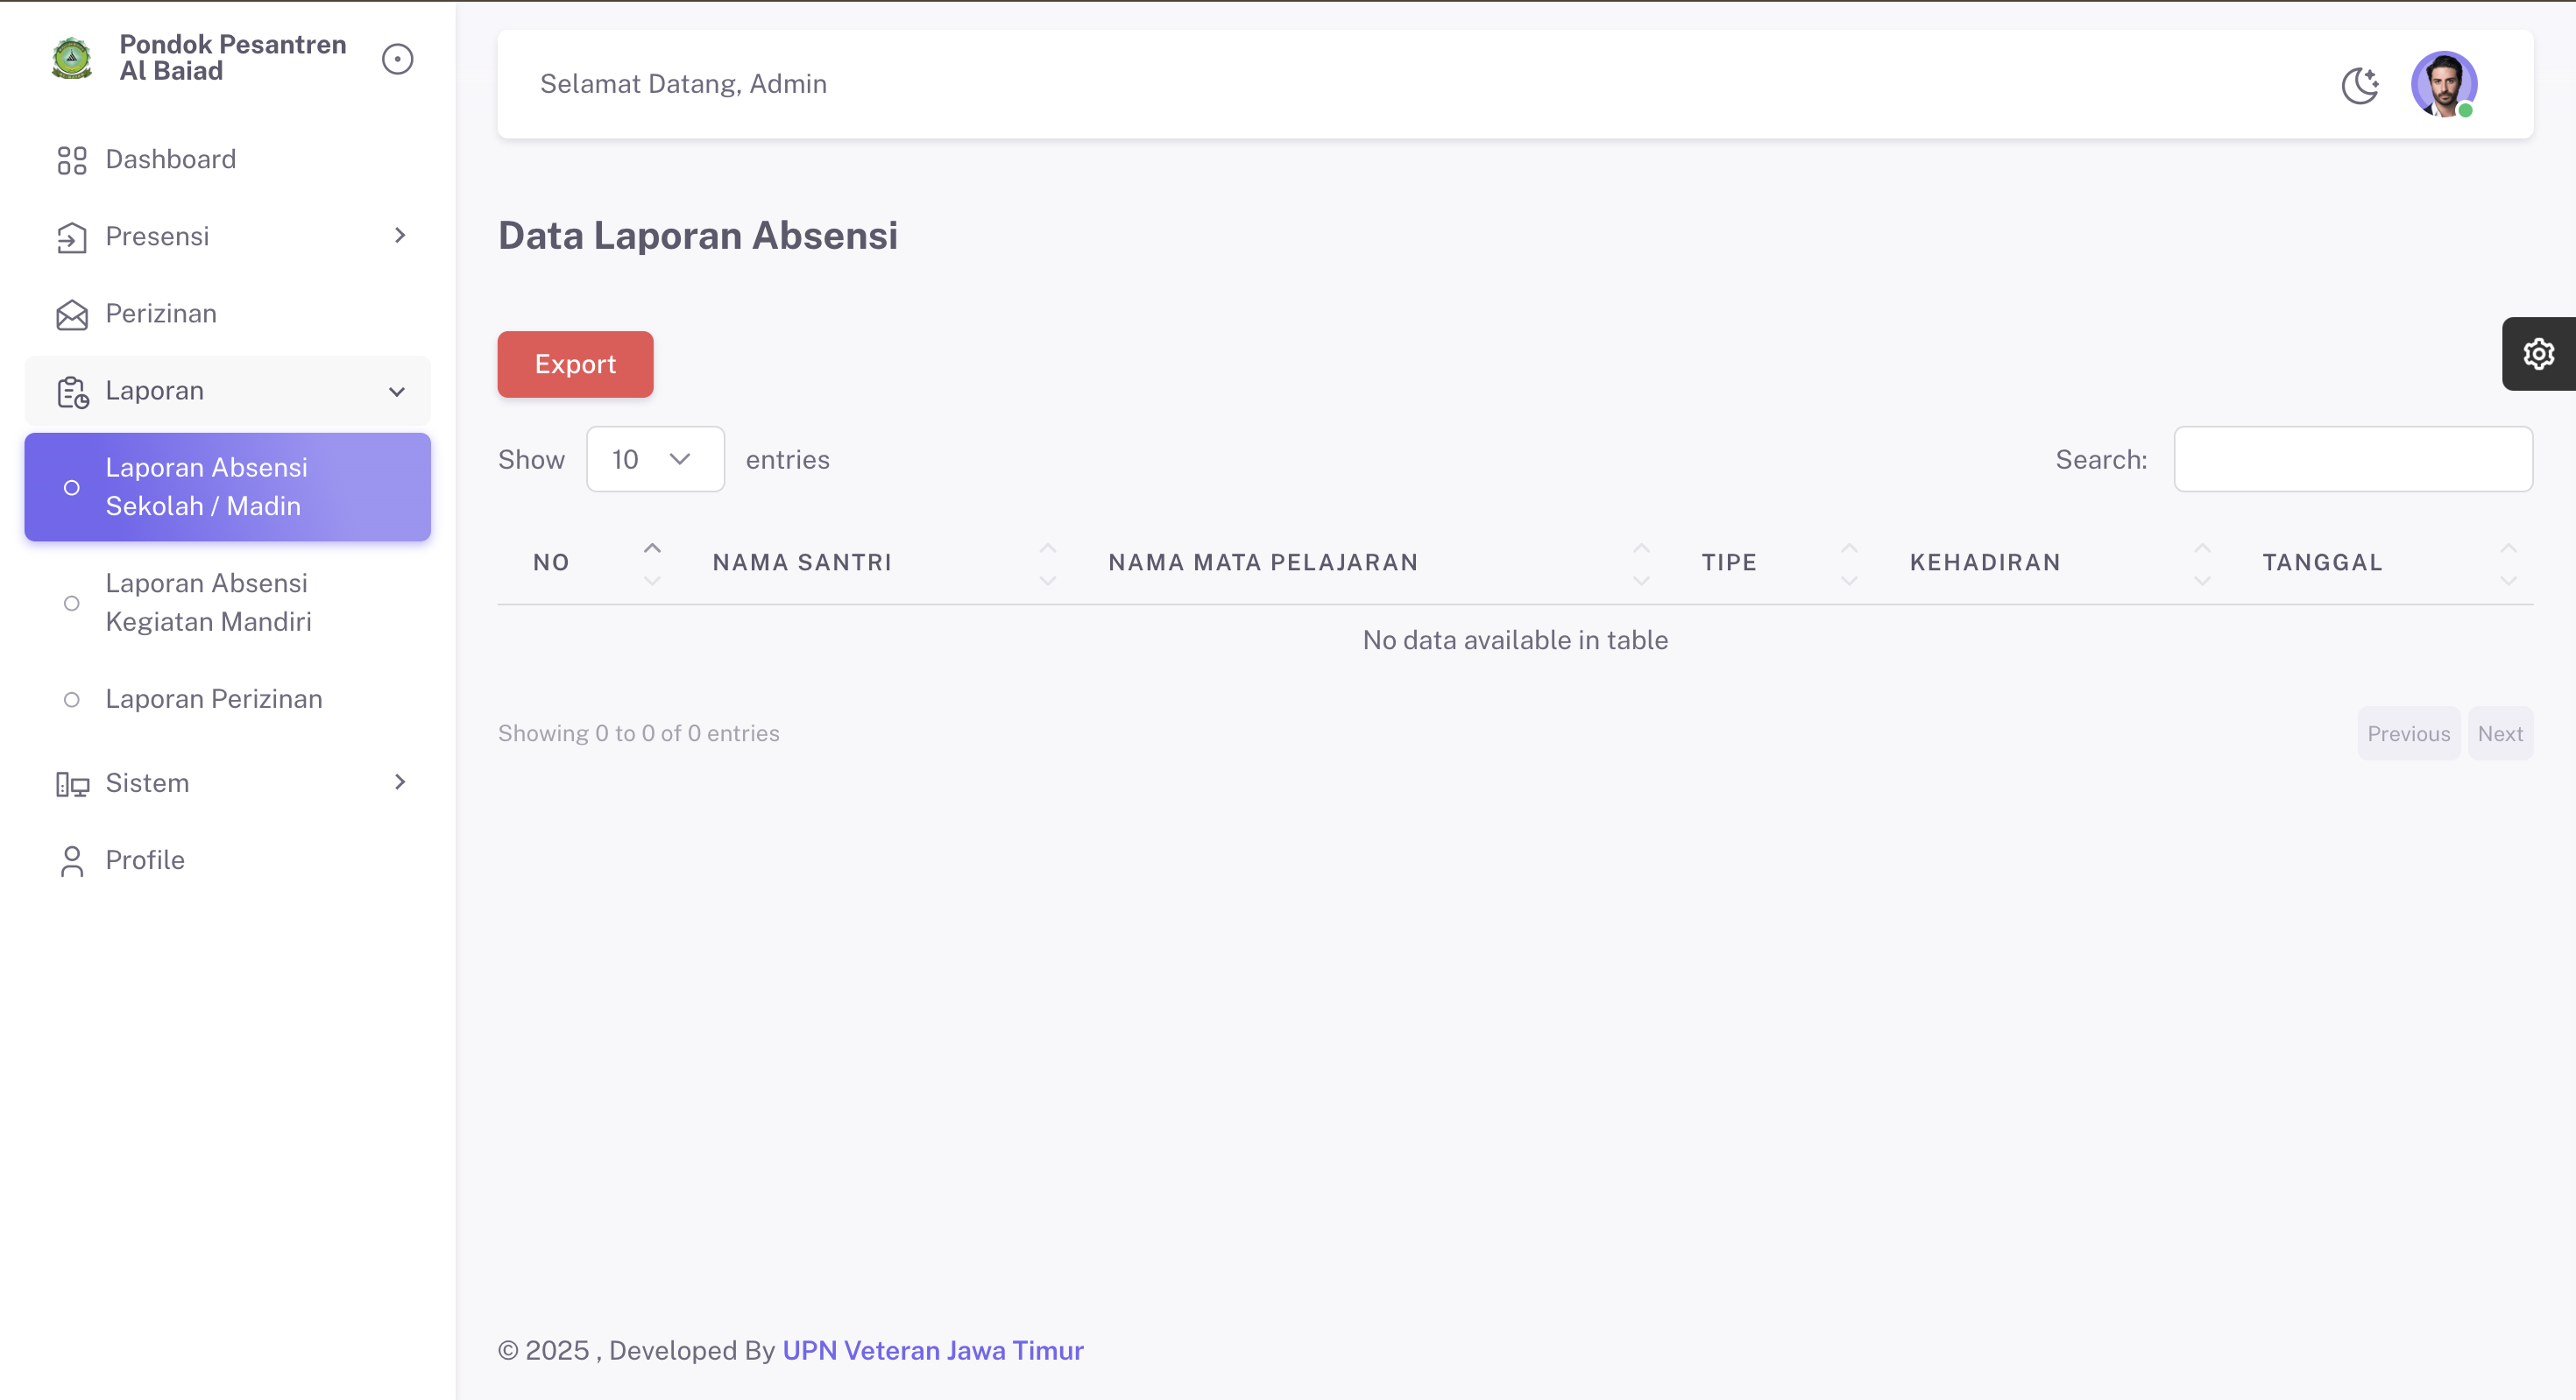2576x1400 pixels.
Task: Click the Sistem monitor icon
Action: coord(71,784)
